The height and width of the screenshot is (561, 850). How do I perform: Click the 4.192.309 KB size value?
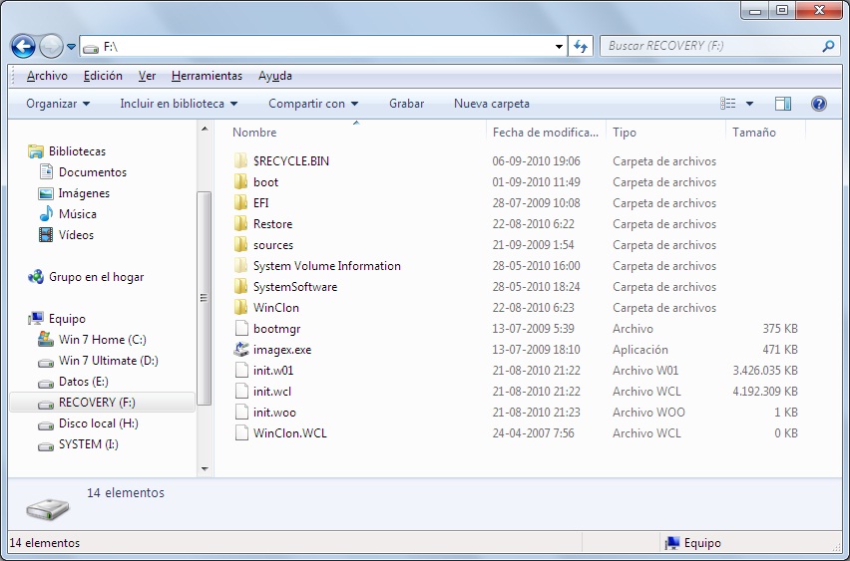point(765,391)
